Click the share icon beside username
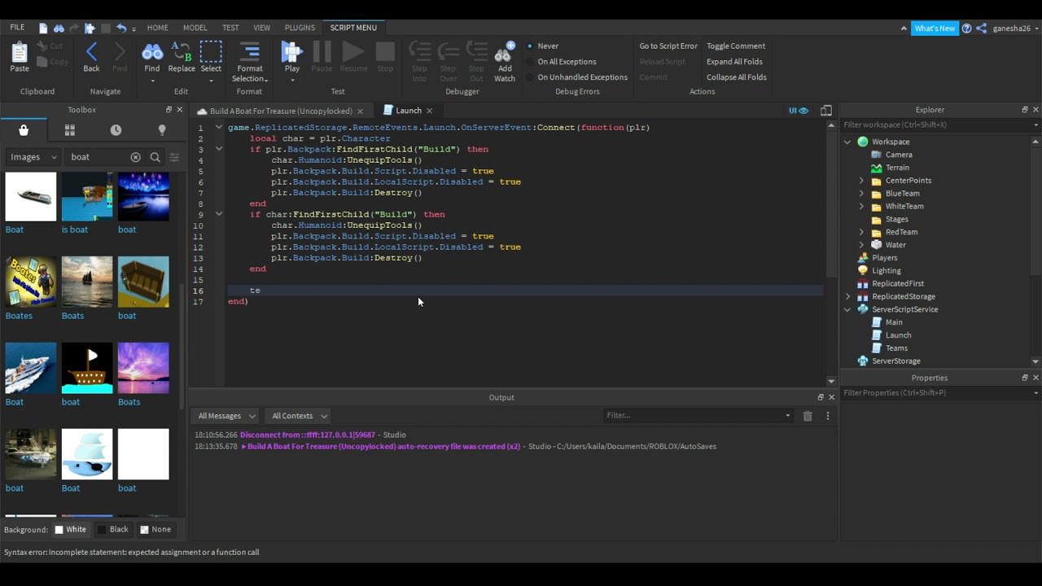 point(982,28)
